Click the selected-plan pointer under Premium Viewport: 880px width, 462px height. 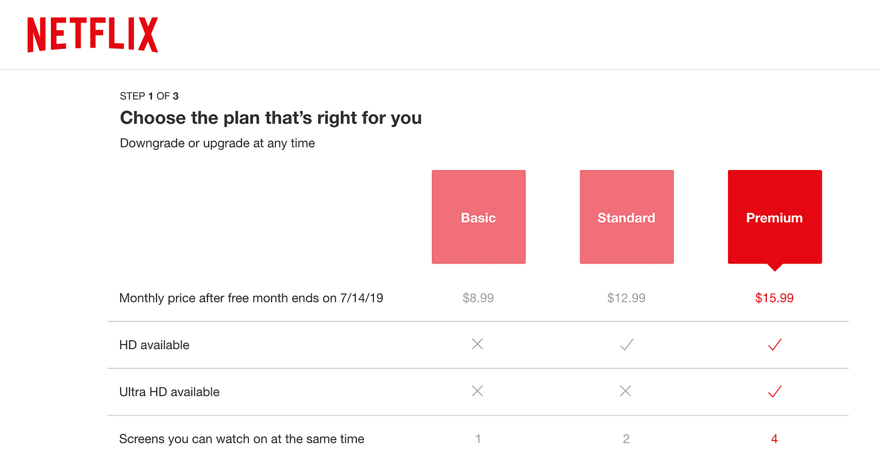[x=775, y=267]
